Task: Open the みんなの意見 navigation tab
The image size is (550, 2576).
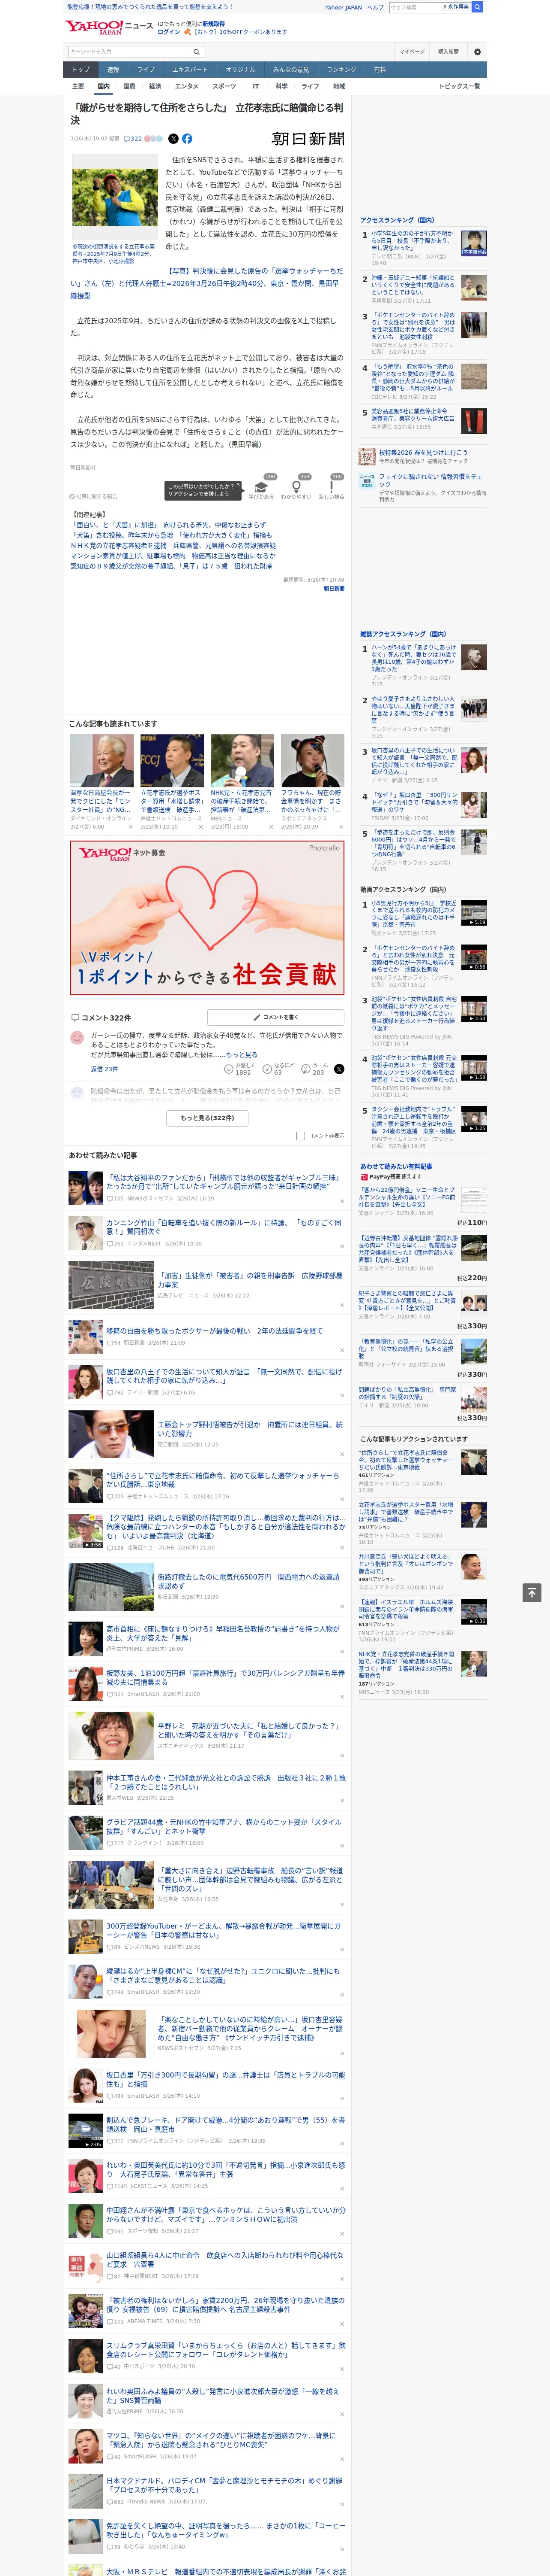Action: click(291, 70)
